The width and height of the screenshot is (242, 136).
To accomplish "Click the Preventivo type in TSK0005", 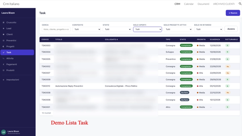I will click(171, 59).
